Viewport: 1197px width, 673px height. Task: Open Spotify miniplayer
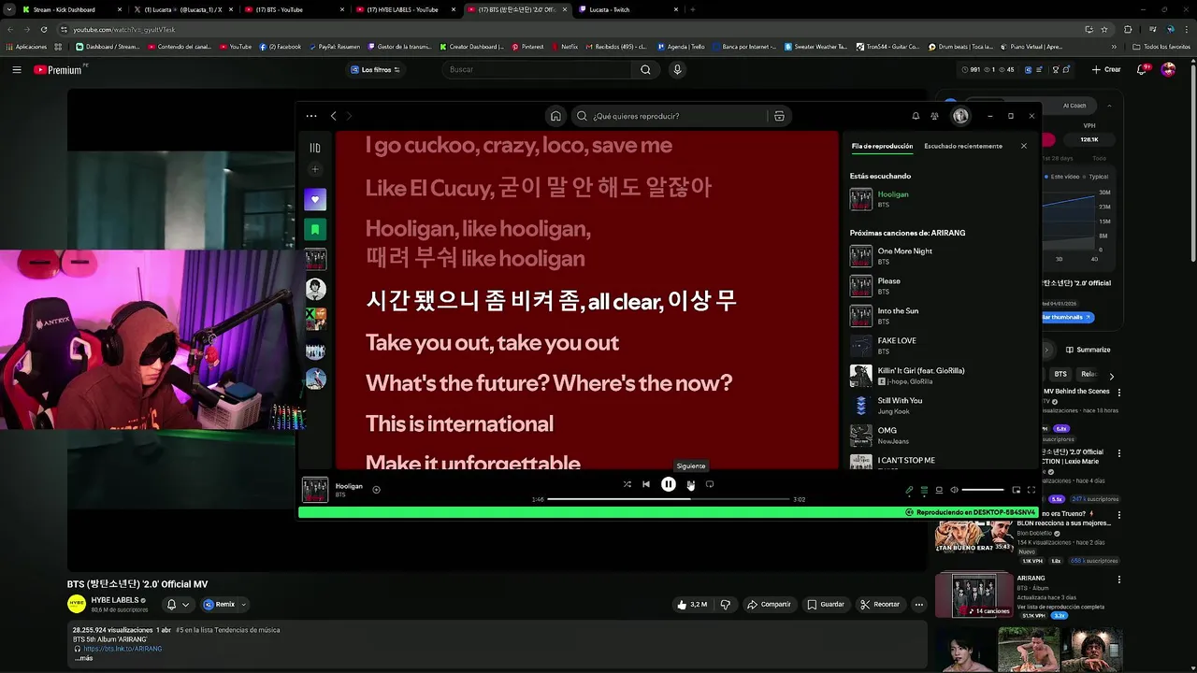pos(1017,490)
